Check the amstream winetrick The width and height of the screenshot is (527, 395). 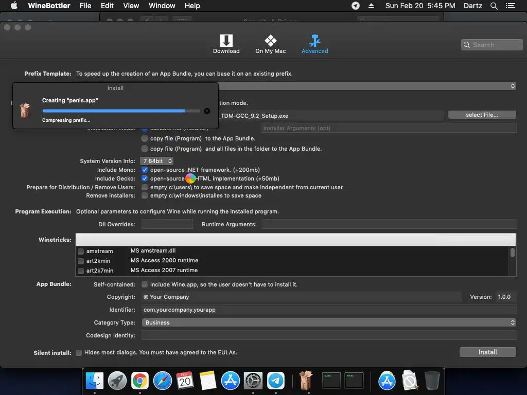pyautogui.click(x=81, y=251)
